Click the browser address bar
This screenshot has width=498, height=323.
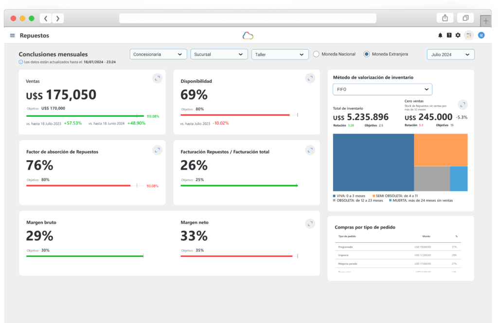[248, 18]
